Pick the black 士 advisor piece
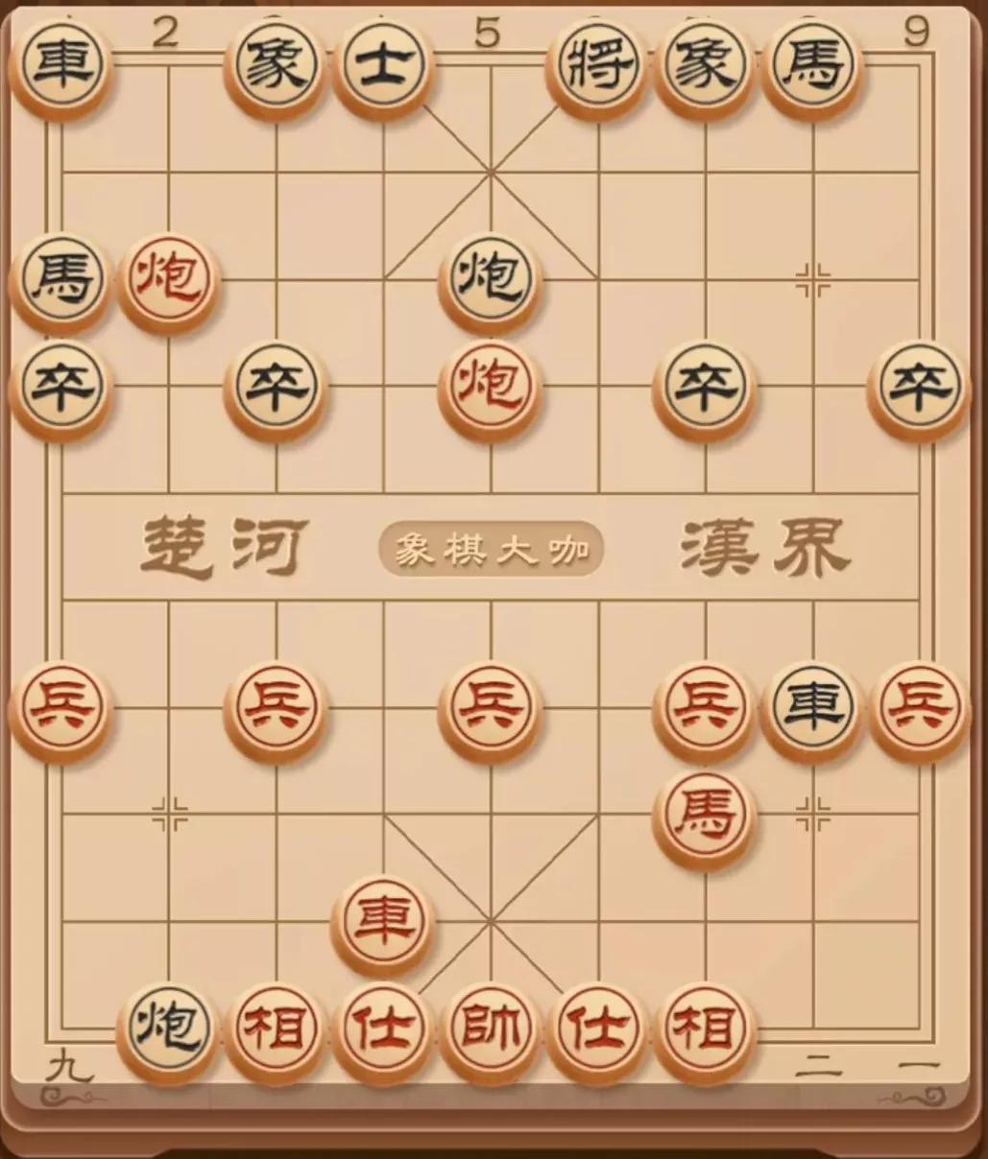 383,68
